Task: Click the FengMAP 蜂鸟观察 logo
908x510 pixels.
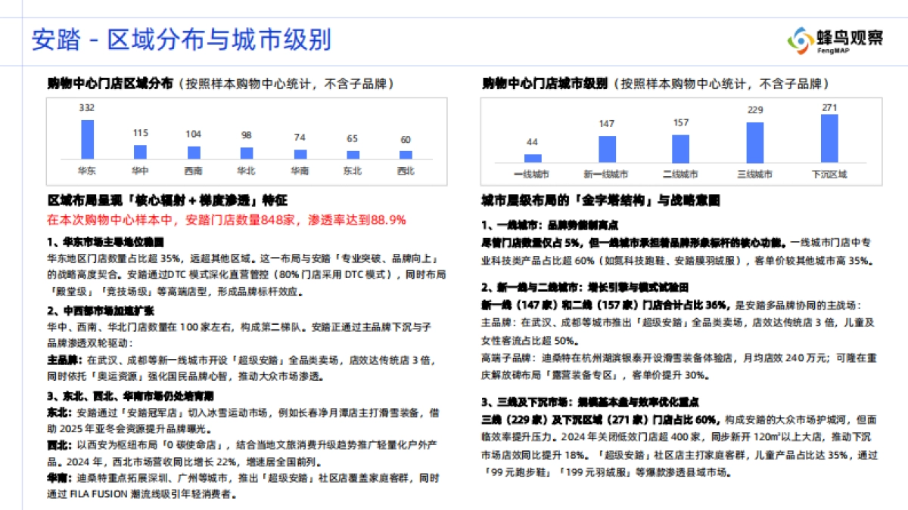Action: 835,39
